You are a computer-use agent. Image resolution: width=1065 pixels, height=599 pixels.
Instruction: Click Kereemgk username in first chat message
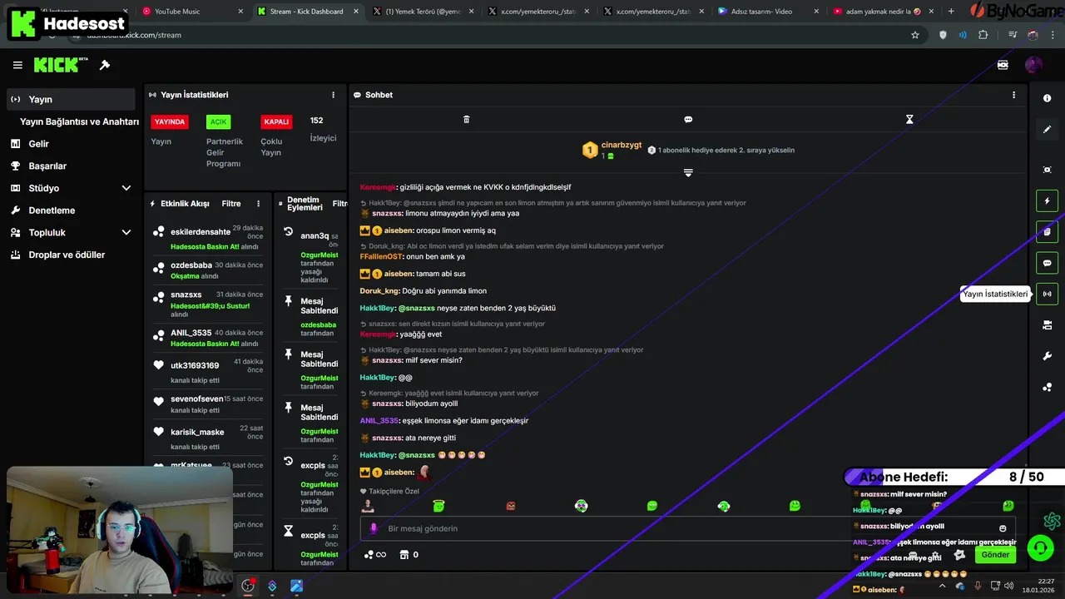(x=378, y=187)
